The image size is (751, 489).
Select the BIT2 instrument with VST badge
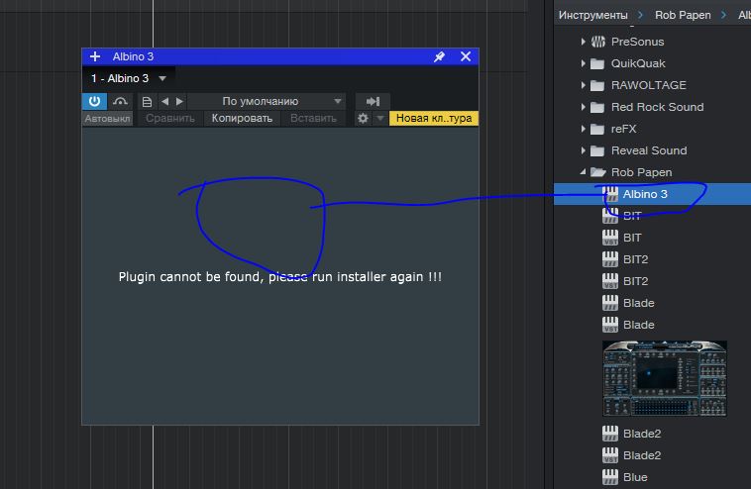pos(635,281)
